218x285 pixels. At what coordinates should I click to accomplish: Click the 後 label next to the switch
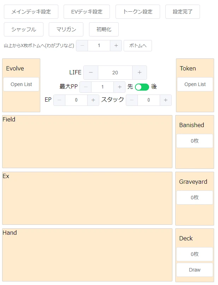(154, 86)
